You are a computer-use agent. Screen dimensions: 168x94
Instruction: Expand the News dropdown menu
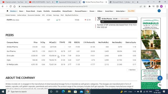pyautogui.click(x=22, y=11)
